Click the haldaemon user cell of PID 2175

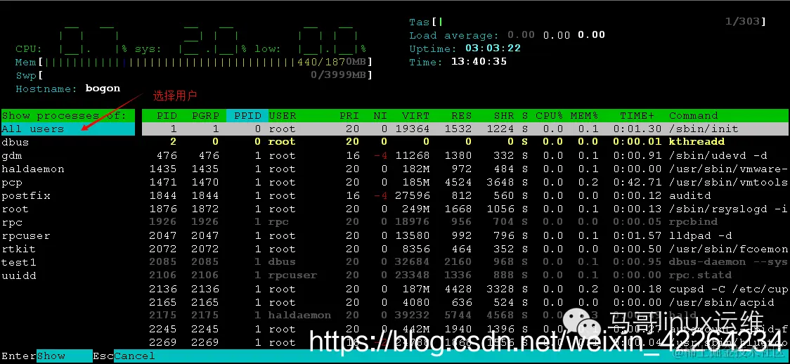coord(300,316)
